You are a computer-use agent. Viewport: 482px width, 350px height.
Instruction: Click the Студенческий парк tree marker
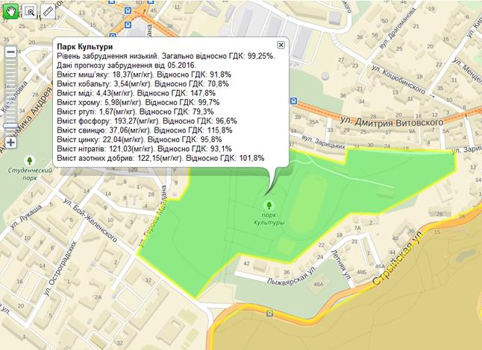(30, 160)
